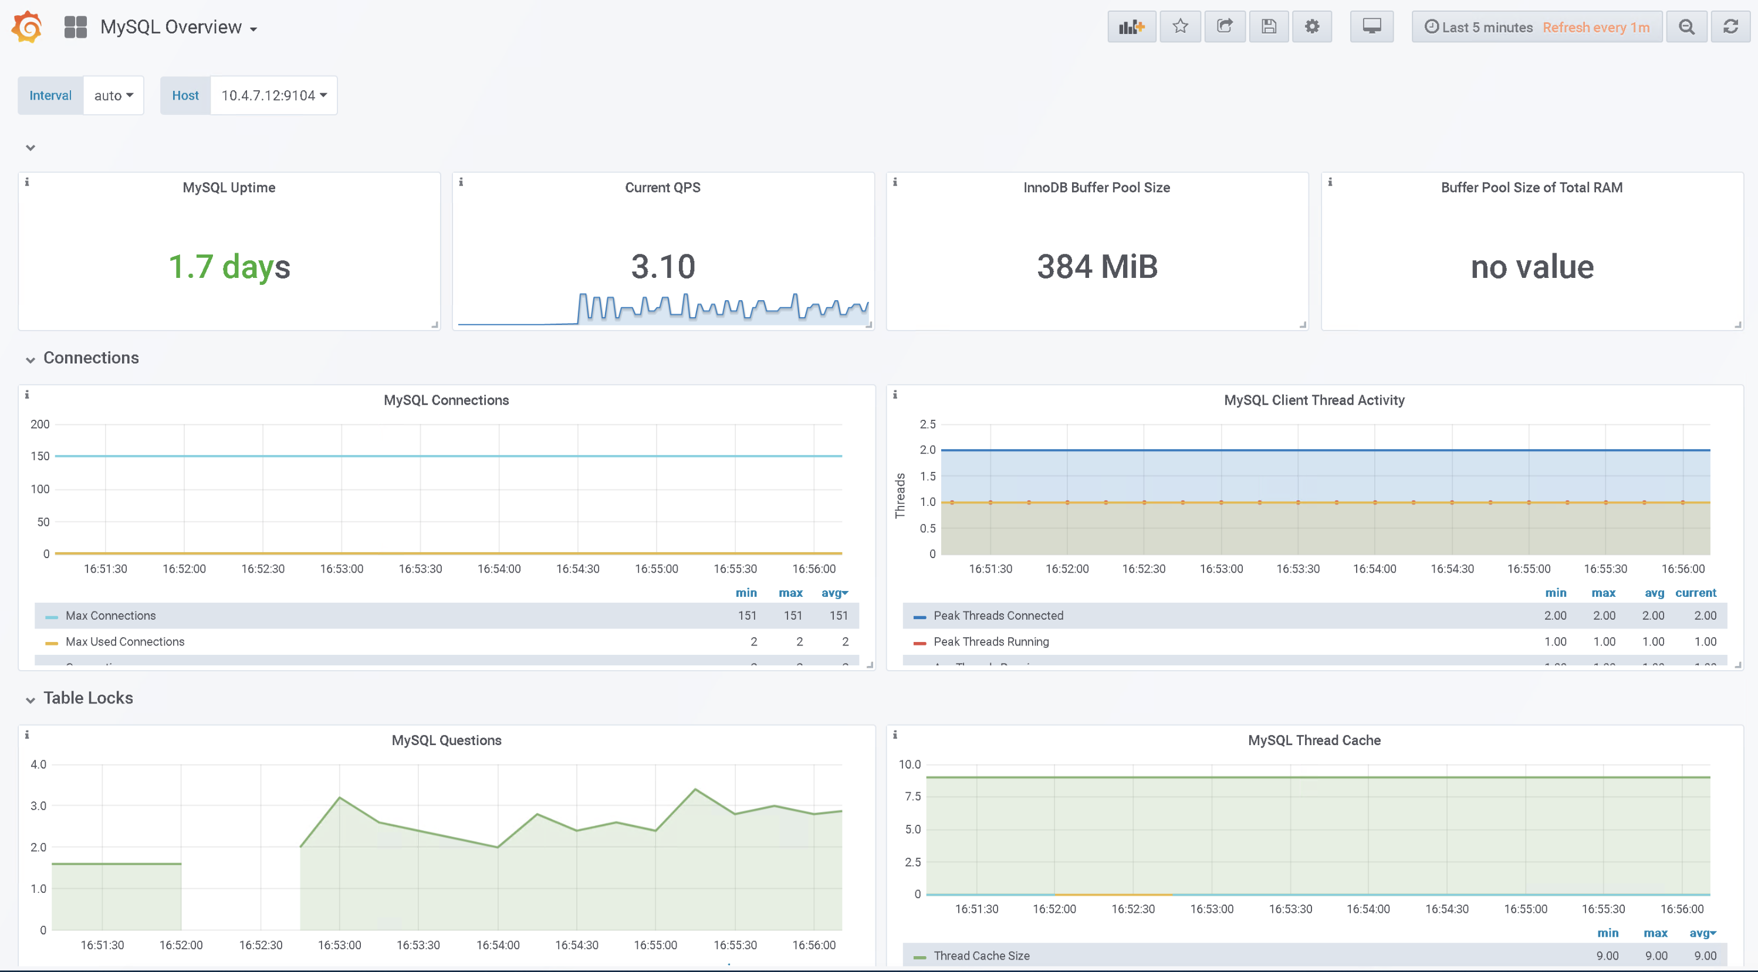This screenshot has width=1758, height=972.
Task: Click the dashboards grid icon
Action: 76,28
